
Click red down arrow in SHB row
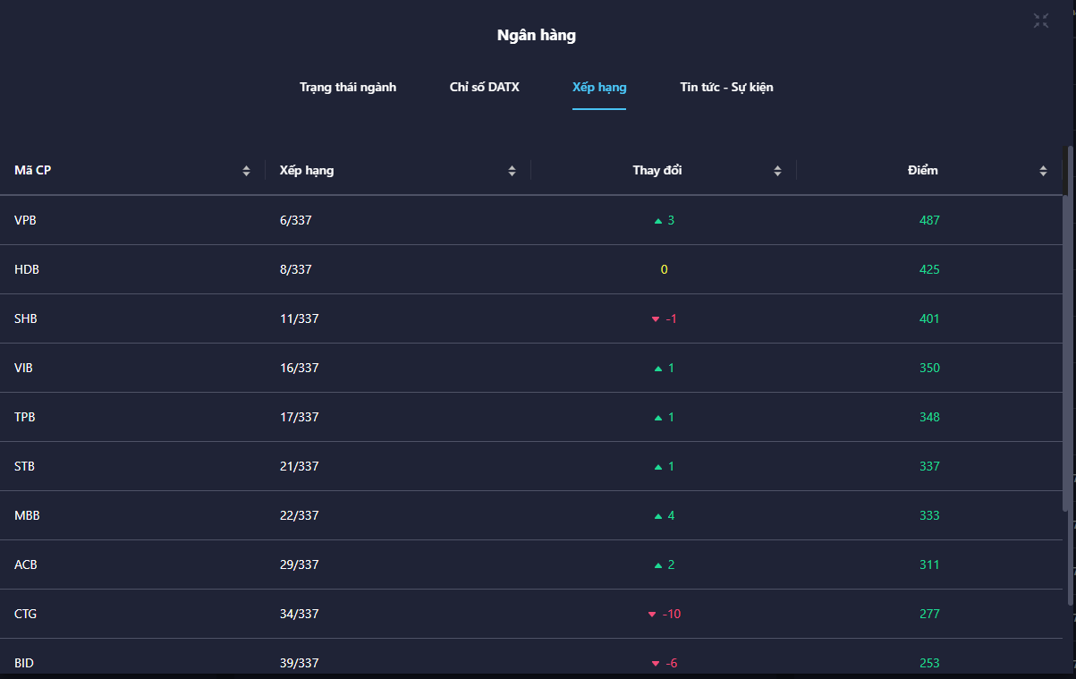click(x=656, y=319)
